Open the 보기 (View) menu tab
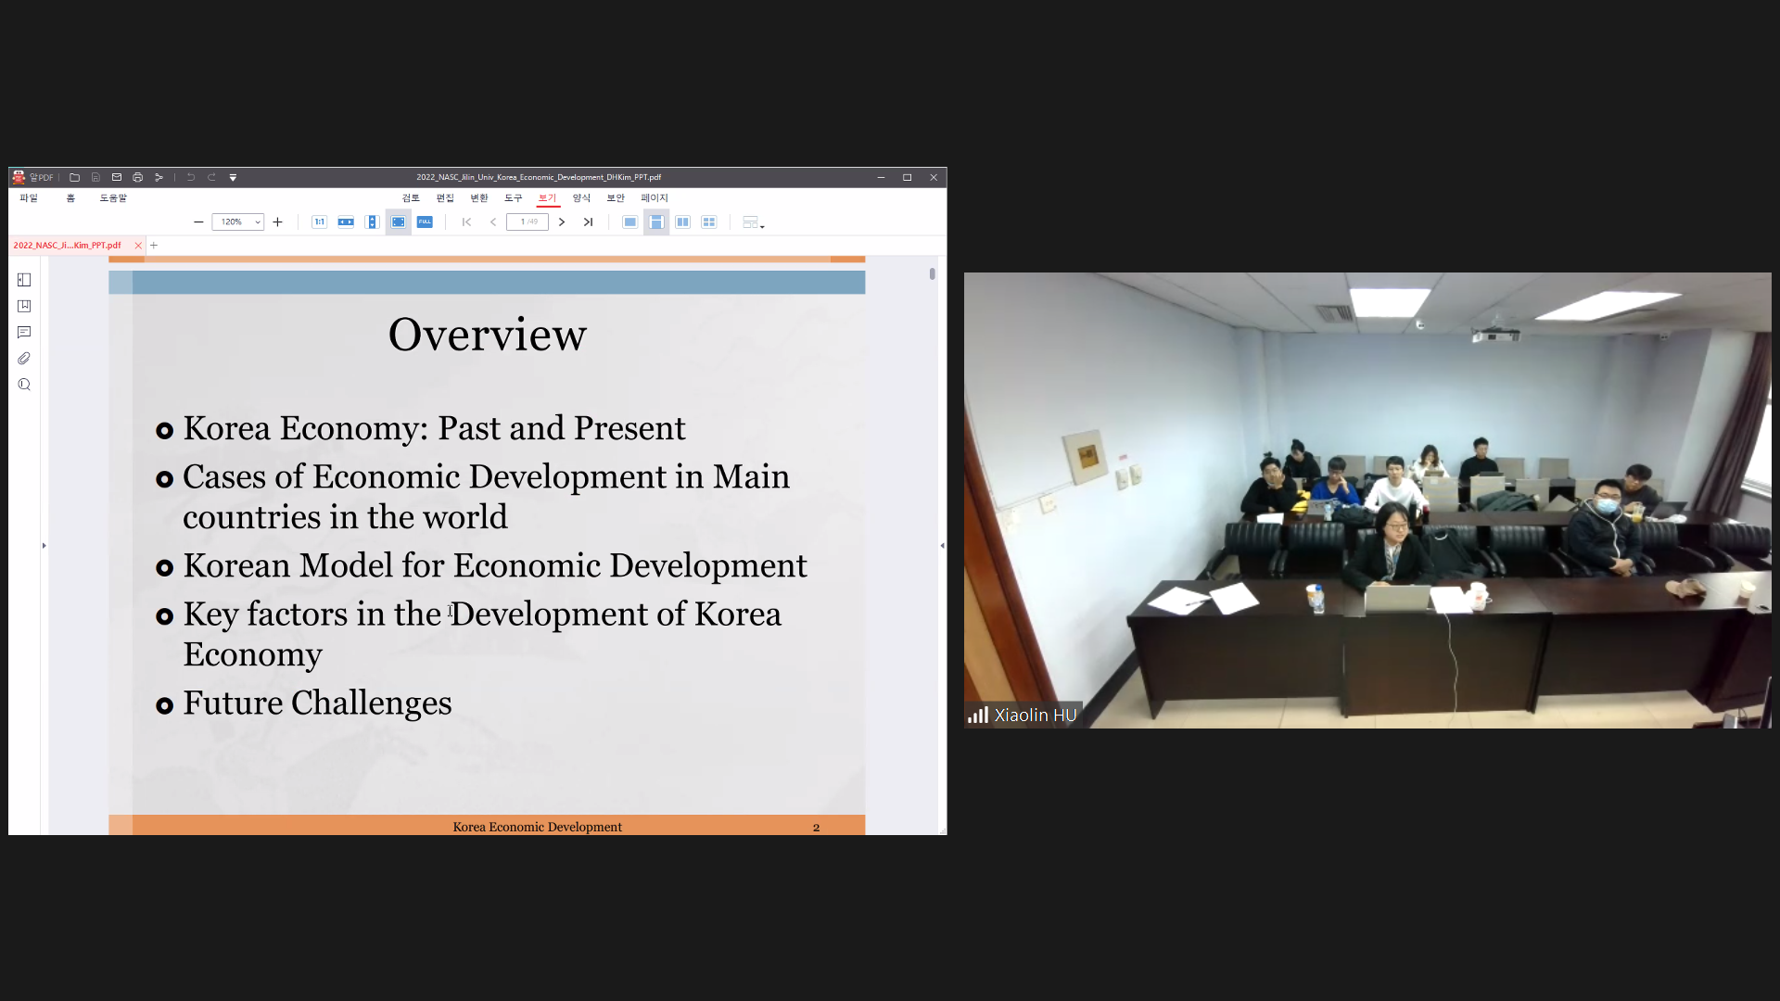 click(547, 198)
